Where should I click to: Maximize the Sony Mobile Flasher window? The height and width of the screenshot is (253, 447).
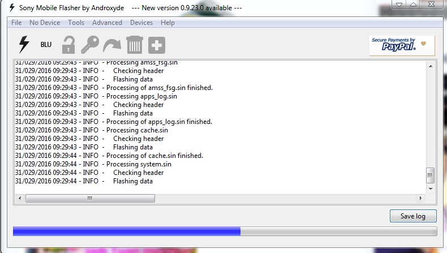[x=414, y=5]
